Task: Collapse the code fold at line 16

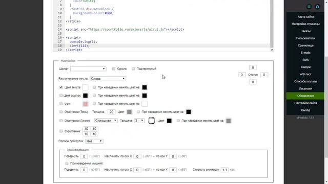Action: (64, 37)
